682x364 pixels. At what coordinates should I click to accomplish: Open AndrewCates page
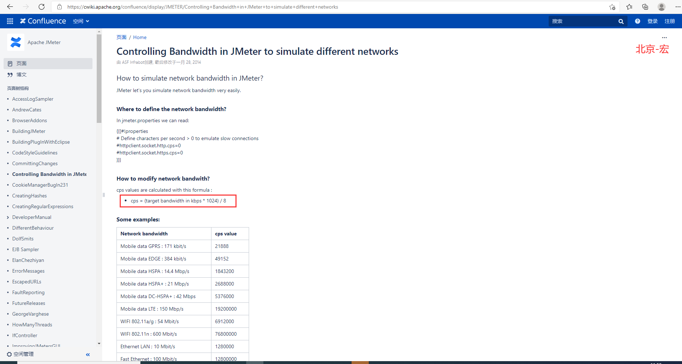click(x=27, y=110)
